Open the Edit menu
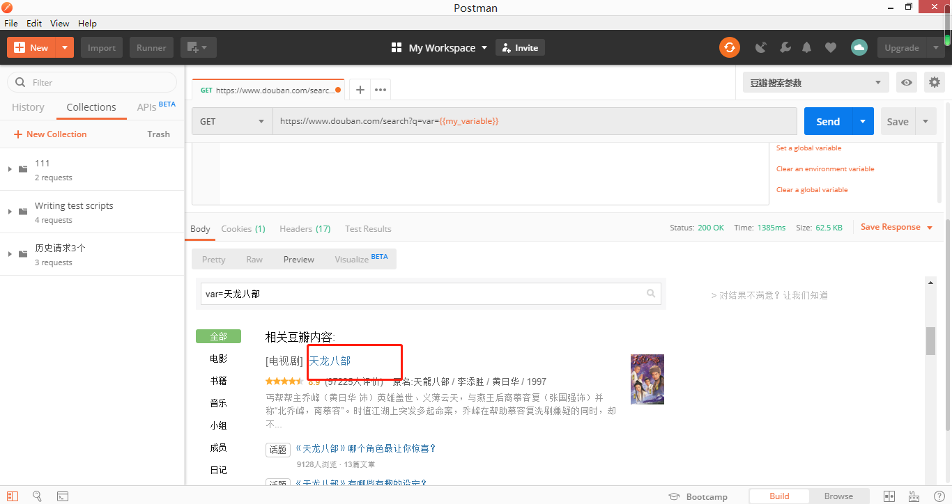This screenshot has width=952, height=504. tap(34, 23)
